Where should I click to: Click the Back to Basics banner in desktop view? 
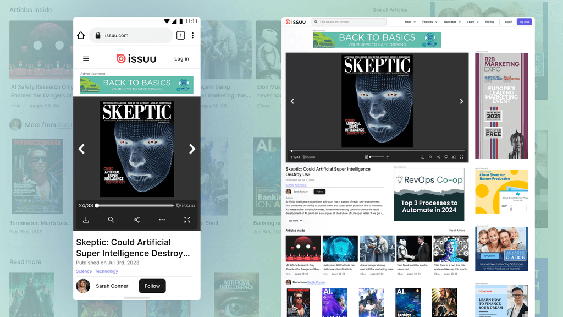point(377,40)
